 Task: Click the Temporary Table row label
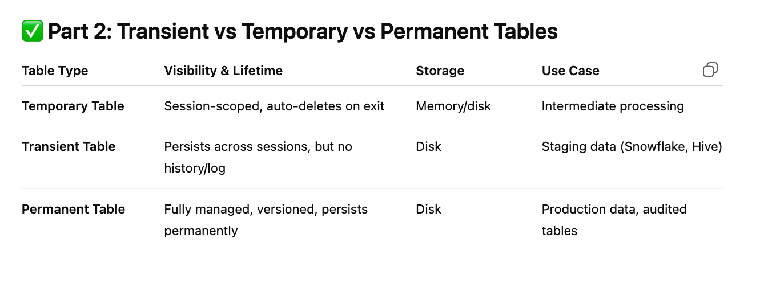click(73, 106)
